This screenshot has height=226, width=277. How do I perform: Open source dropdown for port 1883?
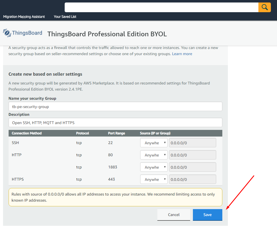click(x=154, y=167)
